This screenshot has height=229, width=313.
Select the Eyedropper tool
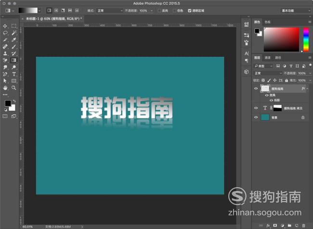(x=14, y=40)
